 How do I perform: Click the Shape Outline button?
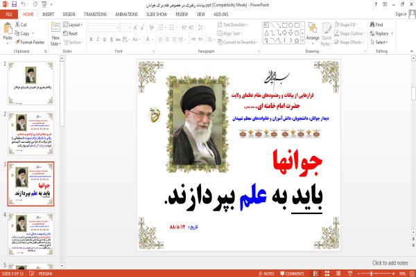349,33
